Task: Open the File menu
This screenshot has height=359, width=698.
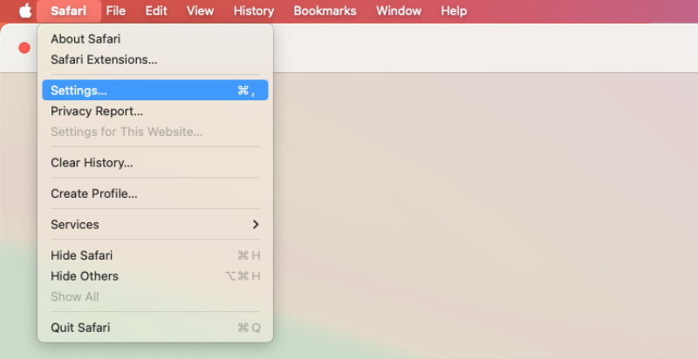Action: pos(116,10)
